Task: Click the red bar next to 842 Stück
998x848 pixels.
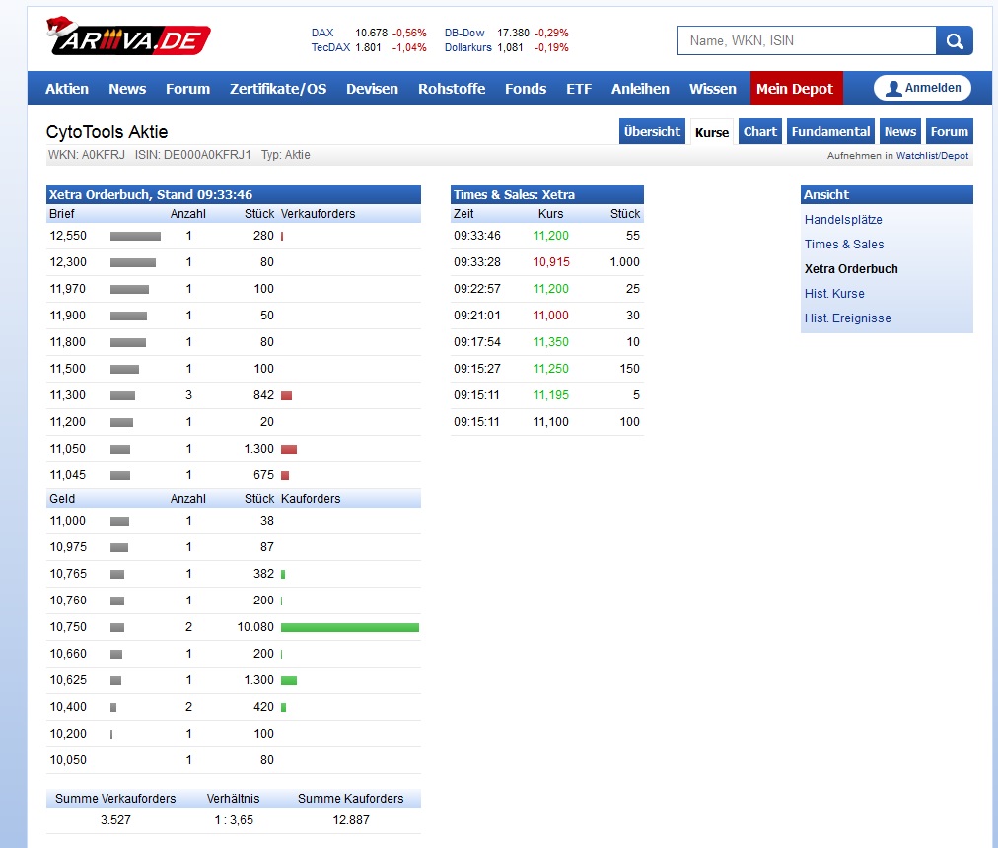Action: pyautogui.click(x=286, y=396)
